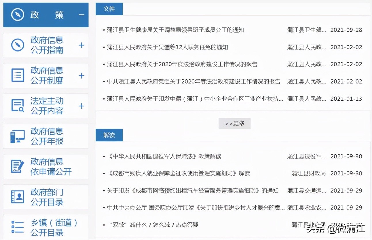The height and width of the screenshot is (240, 372).
Task: Click the compass icon beside 政策
Action: 18,14
